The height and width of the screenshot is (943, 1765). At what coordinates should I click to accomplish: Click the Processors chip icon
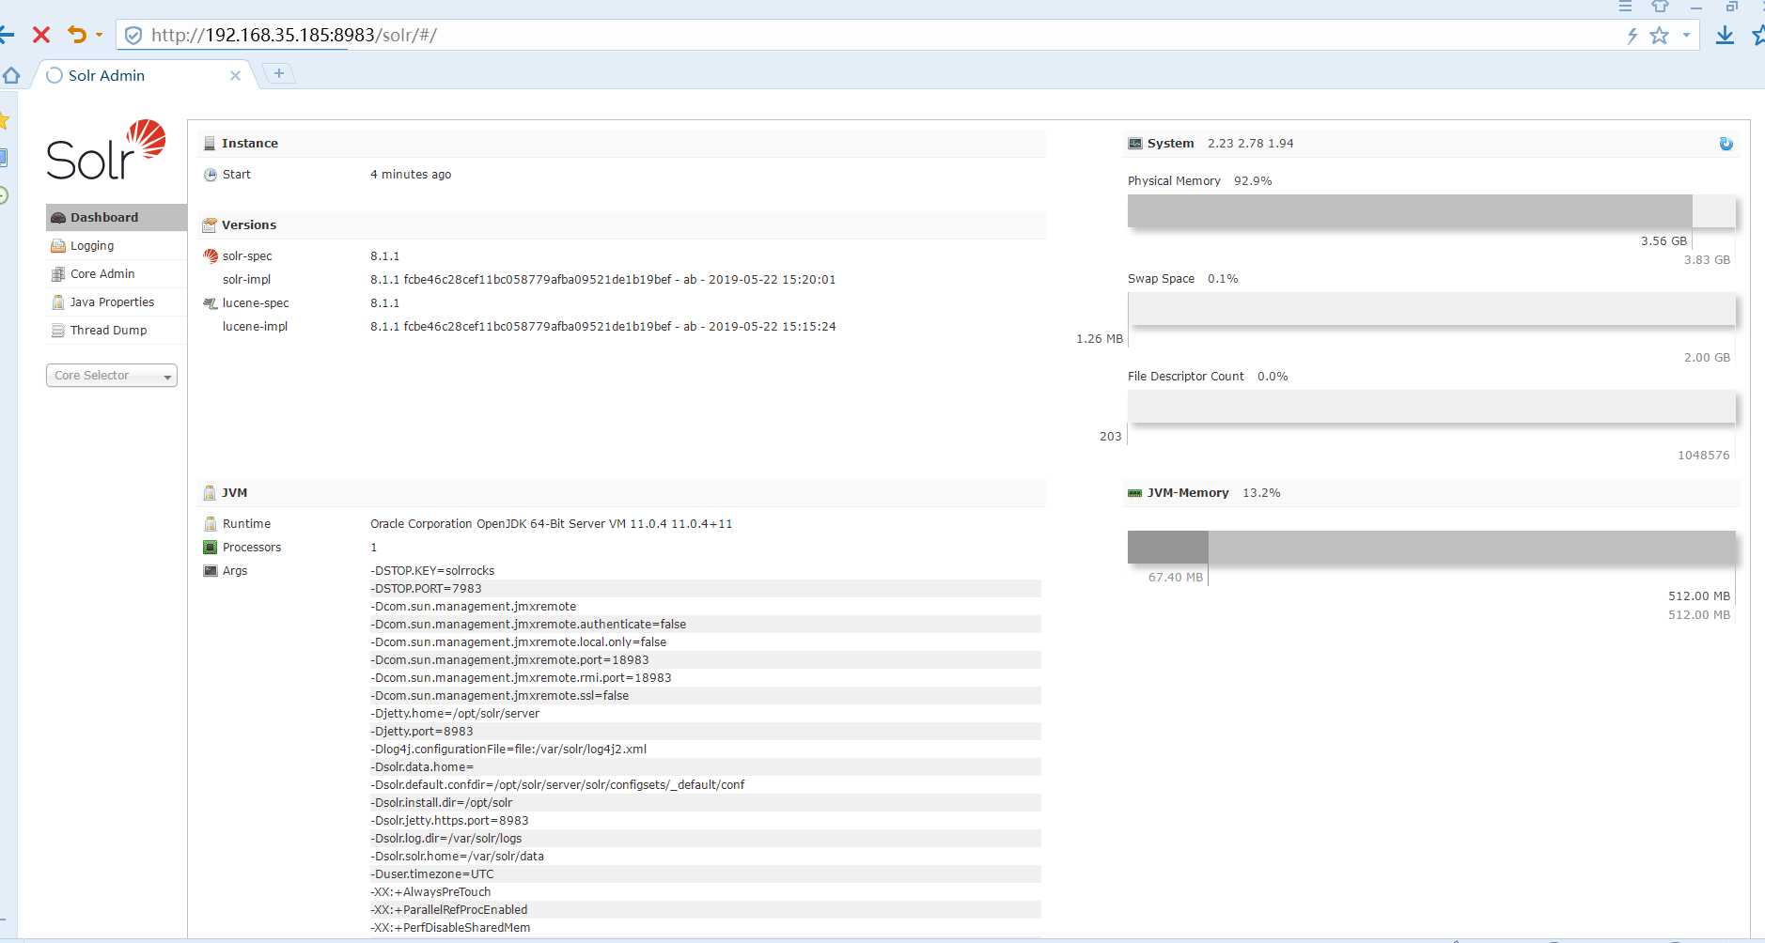coord(211,548)
